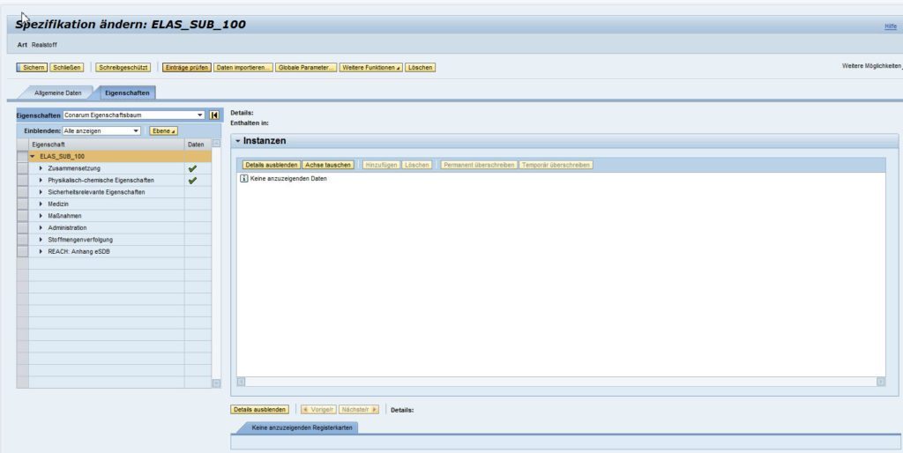The height and width of the screenshot is (453, 903).
Task: Expand the Stoffmengenverfolgung node arrow
Action: (x=41, y=240)
